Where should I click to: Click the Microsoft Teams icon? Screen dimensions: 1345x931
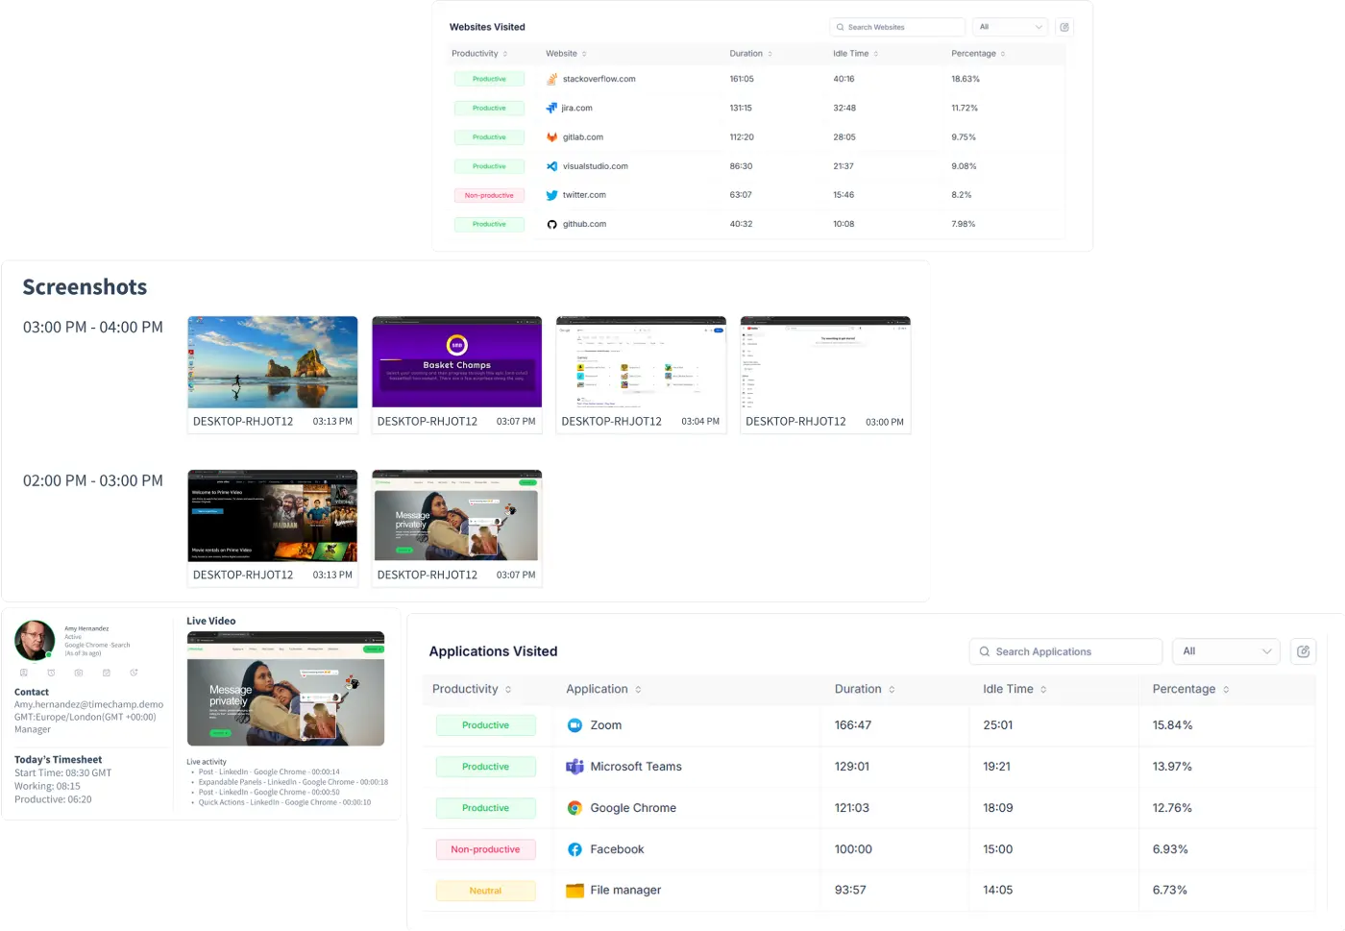[575, 767]
